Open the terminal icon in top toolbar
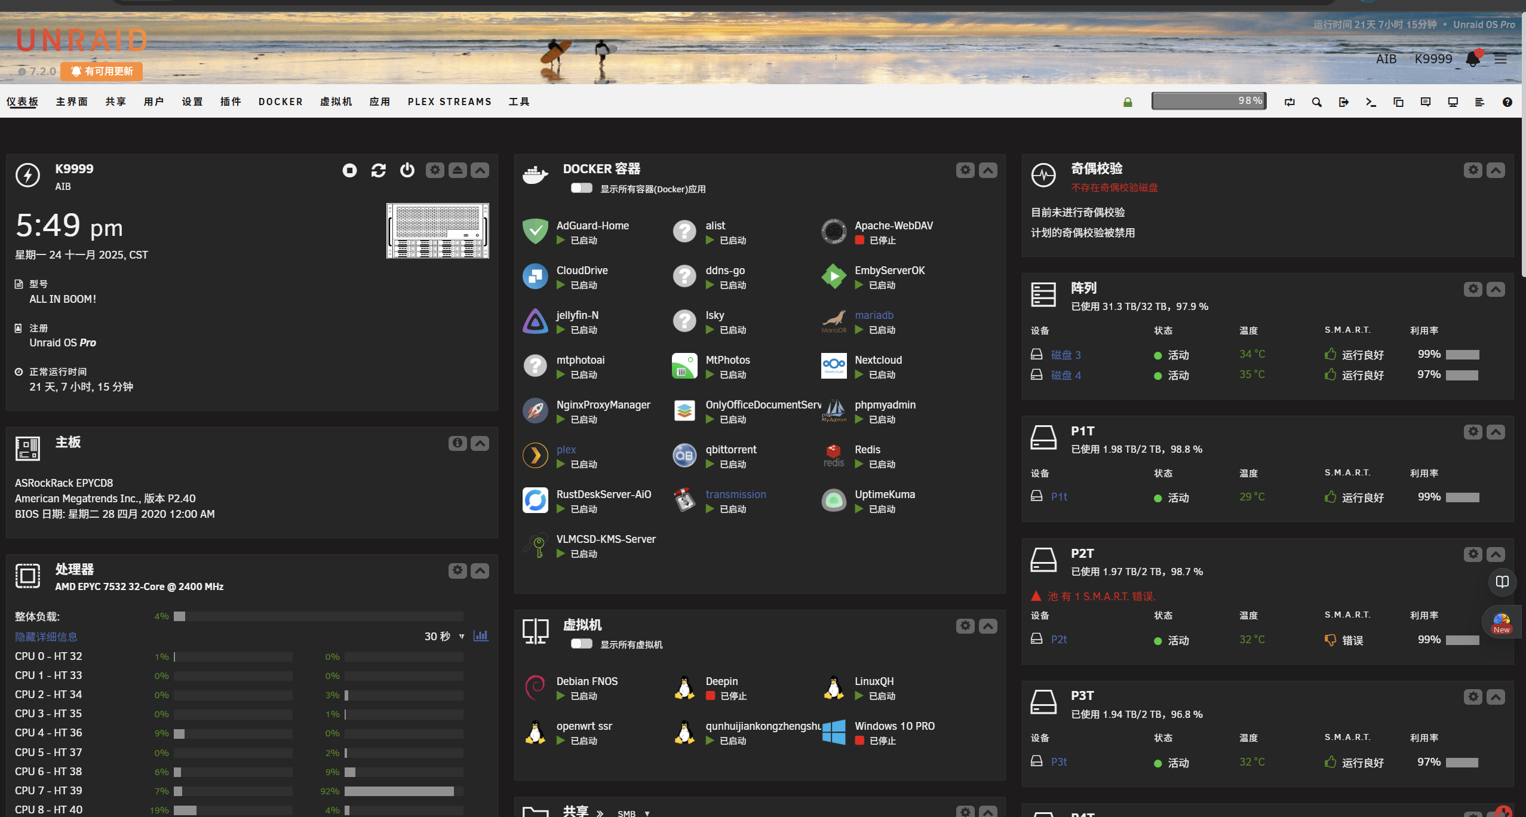Image resolution: width=1526 pixels, height=817 pixels. coord(1371,102)
